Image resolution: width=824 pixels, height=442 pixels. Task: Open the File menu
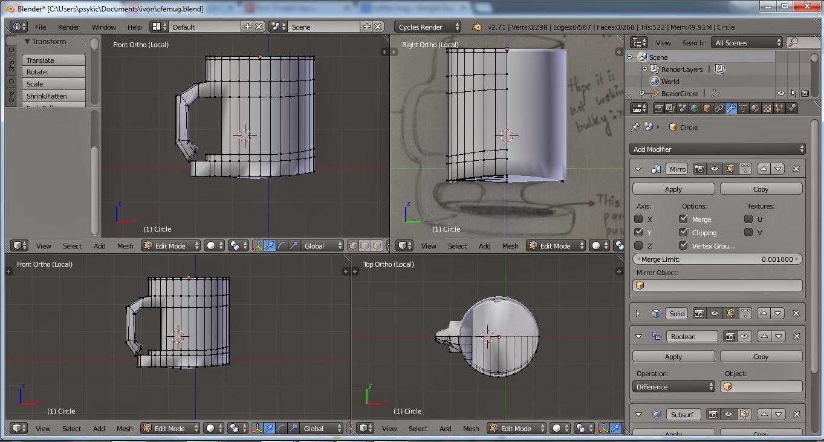point(41,27)
